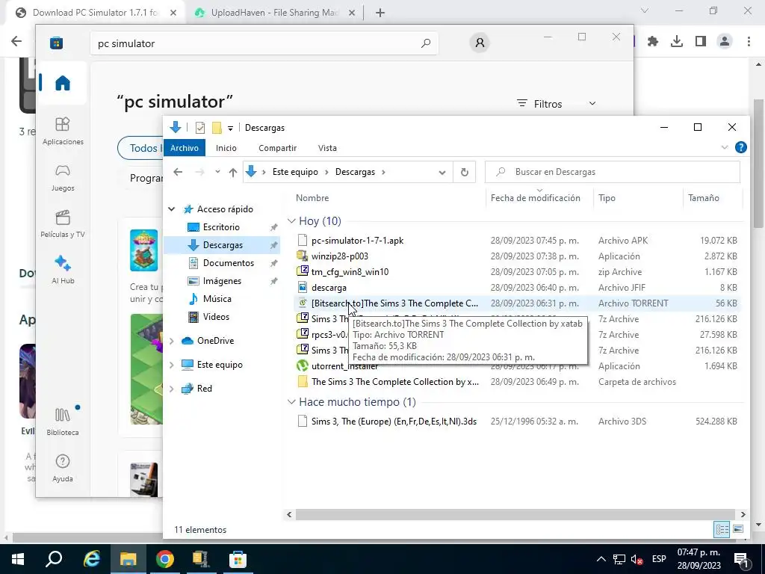Open Chrome three-dot menu
Image resolution: width=765 pixels, height=574 pixels.
(x=749, y=42)
